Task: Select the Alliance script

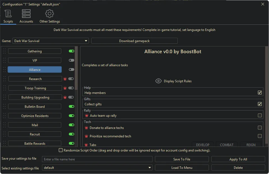Action: point(35,70)
